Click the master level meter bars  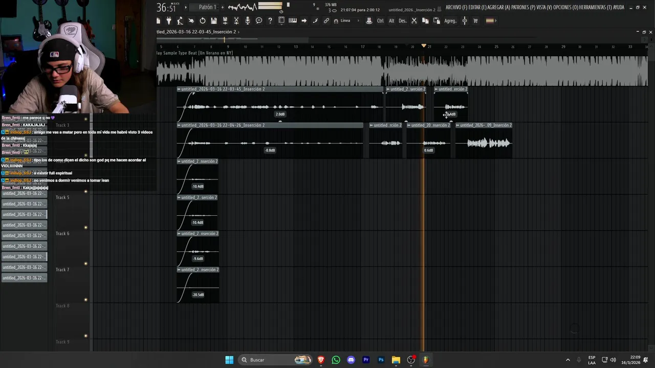point(270,7)
